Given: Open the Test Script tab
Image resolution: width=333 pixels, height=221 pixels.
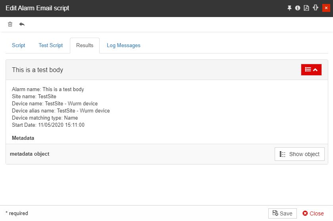Looking at the screenshot, I should pyautogui.click(x=50, y=46).
